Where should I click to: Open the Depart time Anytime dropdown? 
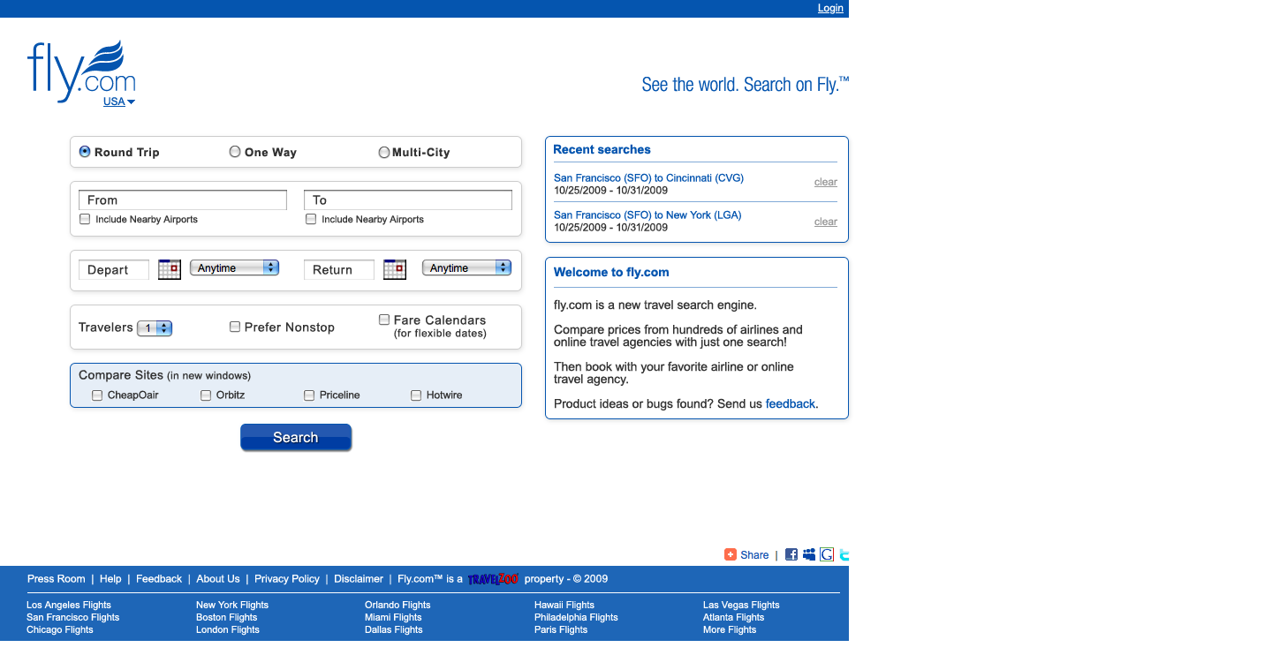pyautogui.click(x=235, y=267)
